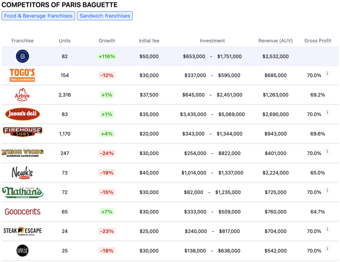The image size is (340, 262).
Task: Click the -24% growth badge
Action: 107,153
